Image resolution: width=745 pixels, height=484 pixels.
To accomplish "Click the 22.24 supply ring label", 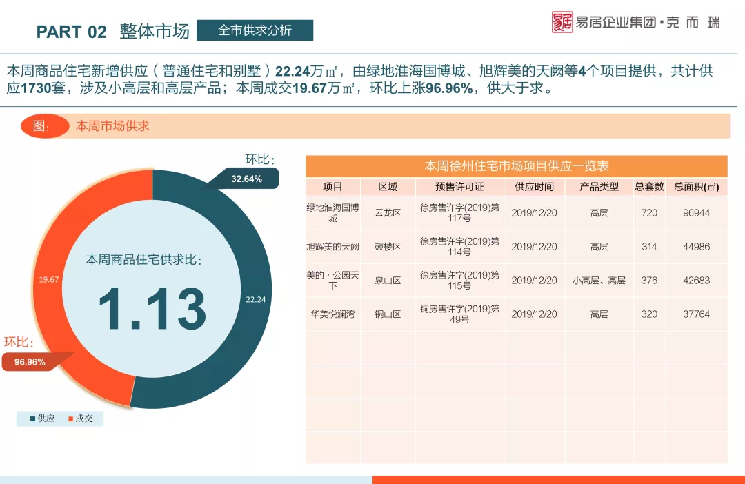I will [x=256, y=300].
